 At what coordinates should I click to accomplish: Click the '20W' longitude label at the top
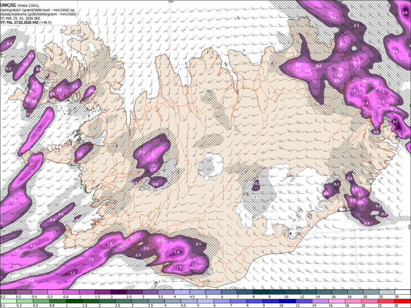171,2
